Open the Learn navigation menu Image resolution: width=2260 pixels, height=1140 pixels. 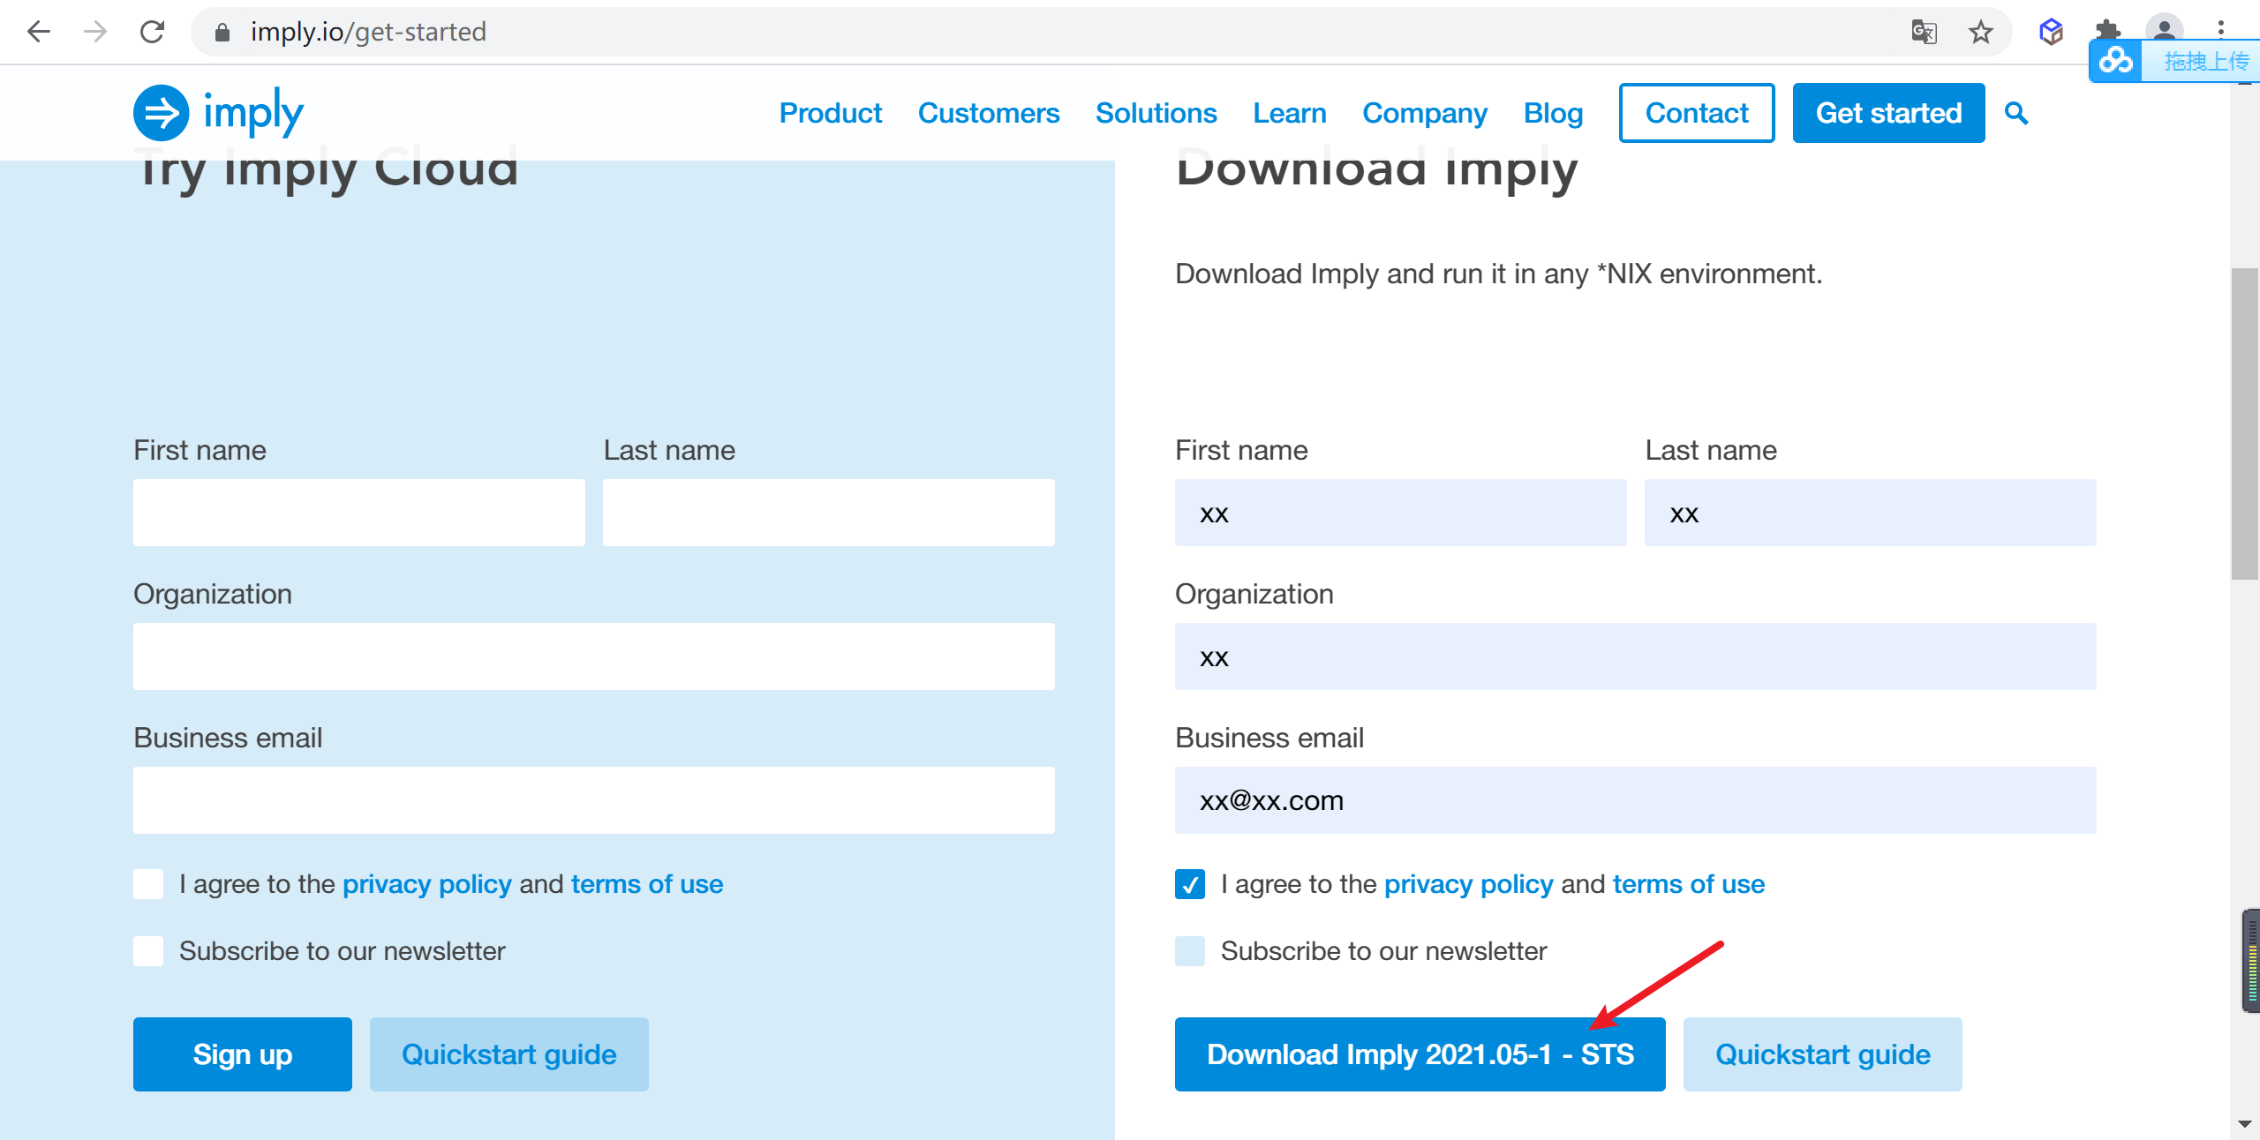[x=1289, y=113]
